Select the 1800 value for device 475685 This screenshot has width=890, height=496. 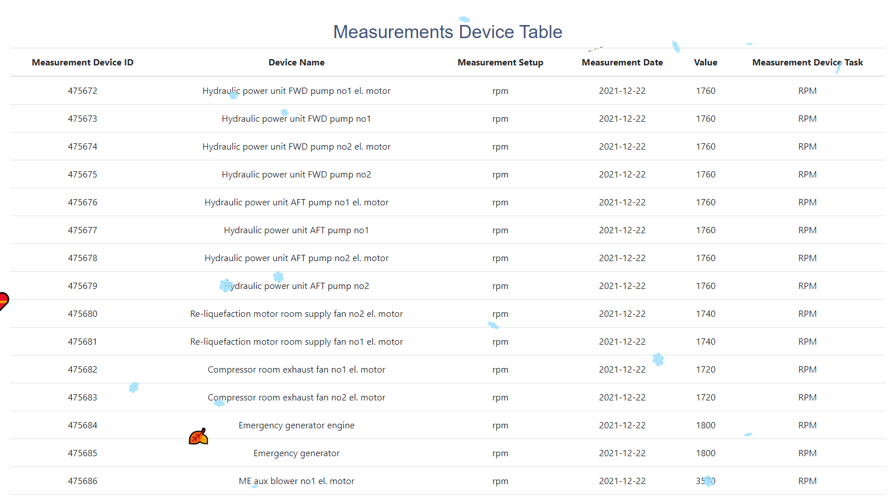pos(706,453)
